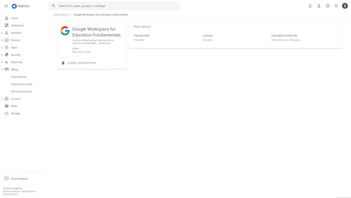Click the Rules icon
This screenshot has height=198, width=351.
7,106
